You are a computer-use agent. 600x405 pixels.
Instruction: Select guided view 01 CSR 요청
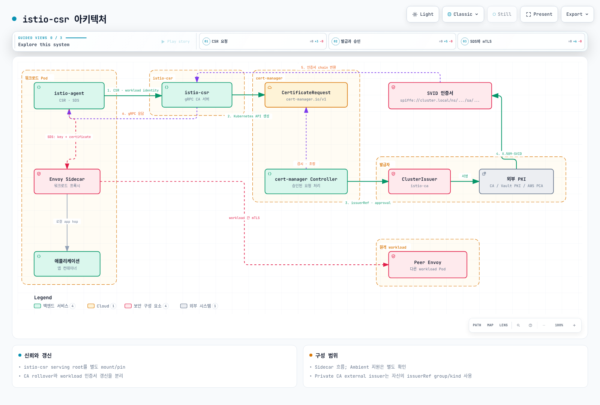tap(263, 41)
